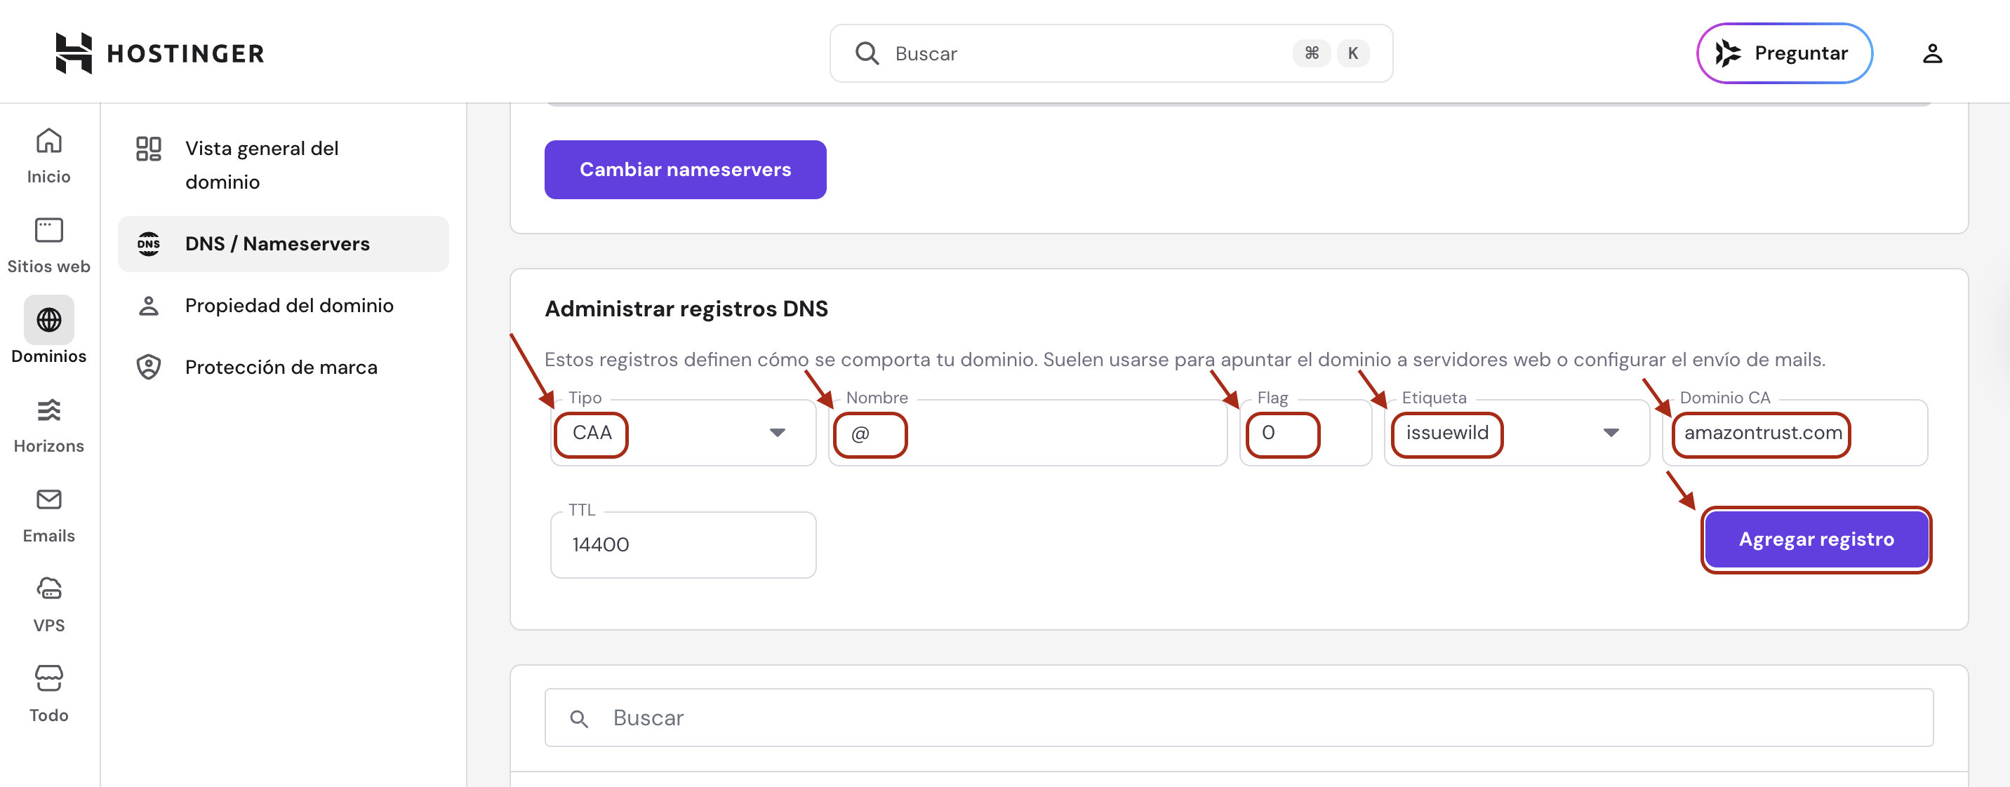
Task: Open Sitios web sidebar icon
Action: [48, 231]
